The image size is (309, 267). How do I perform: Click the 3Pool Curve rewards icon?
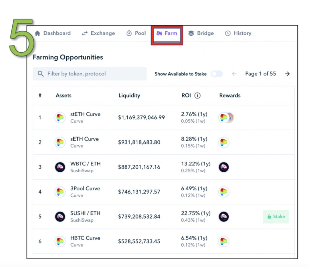coord(224,192)
